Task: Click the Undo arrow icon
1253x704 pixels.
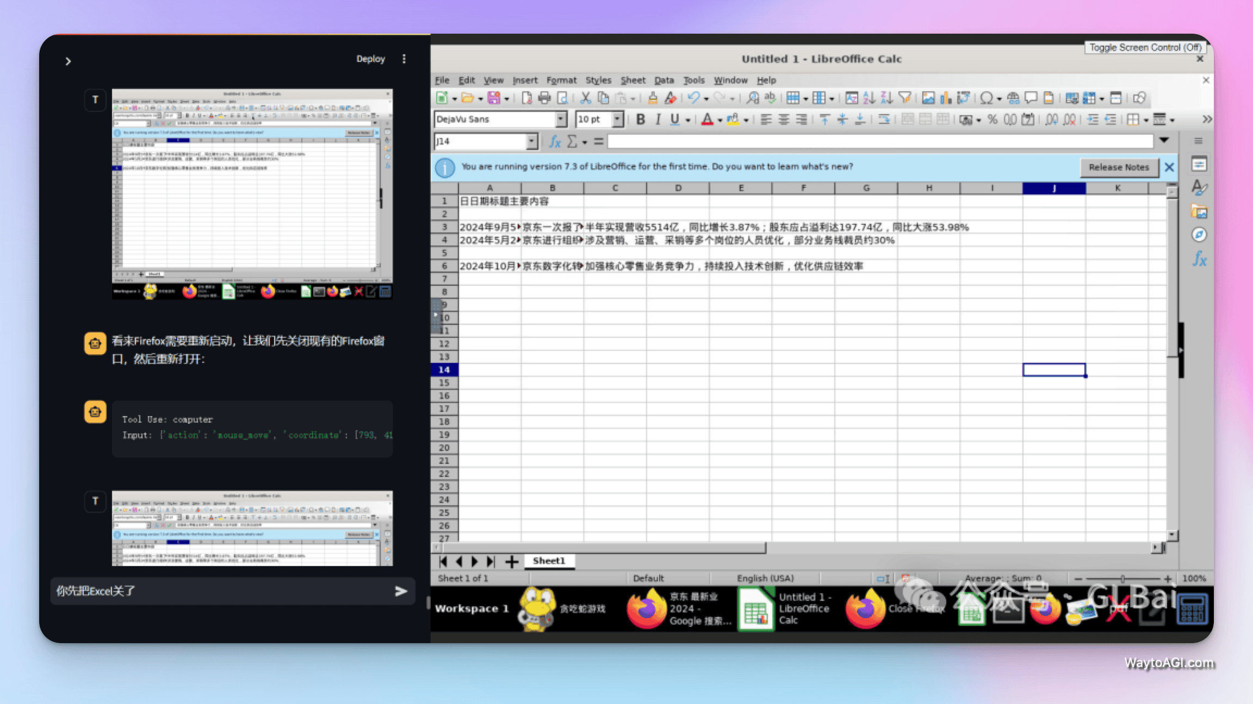Action: click(x=693, y=98)
